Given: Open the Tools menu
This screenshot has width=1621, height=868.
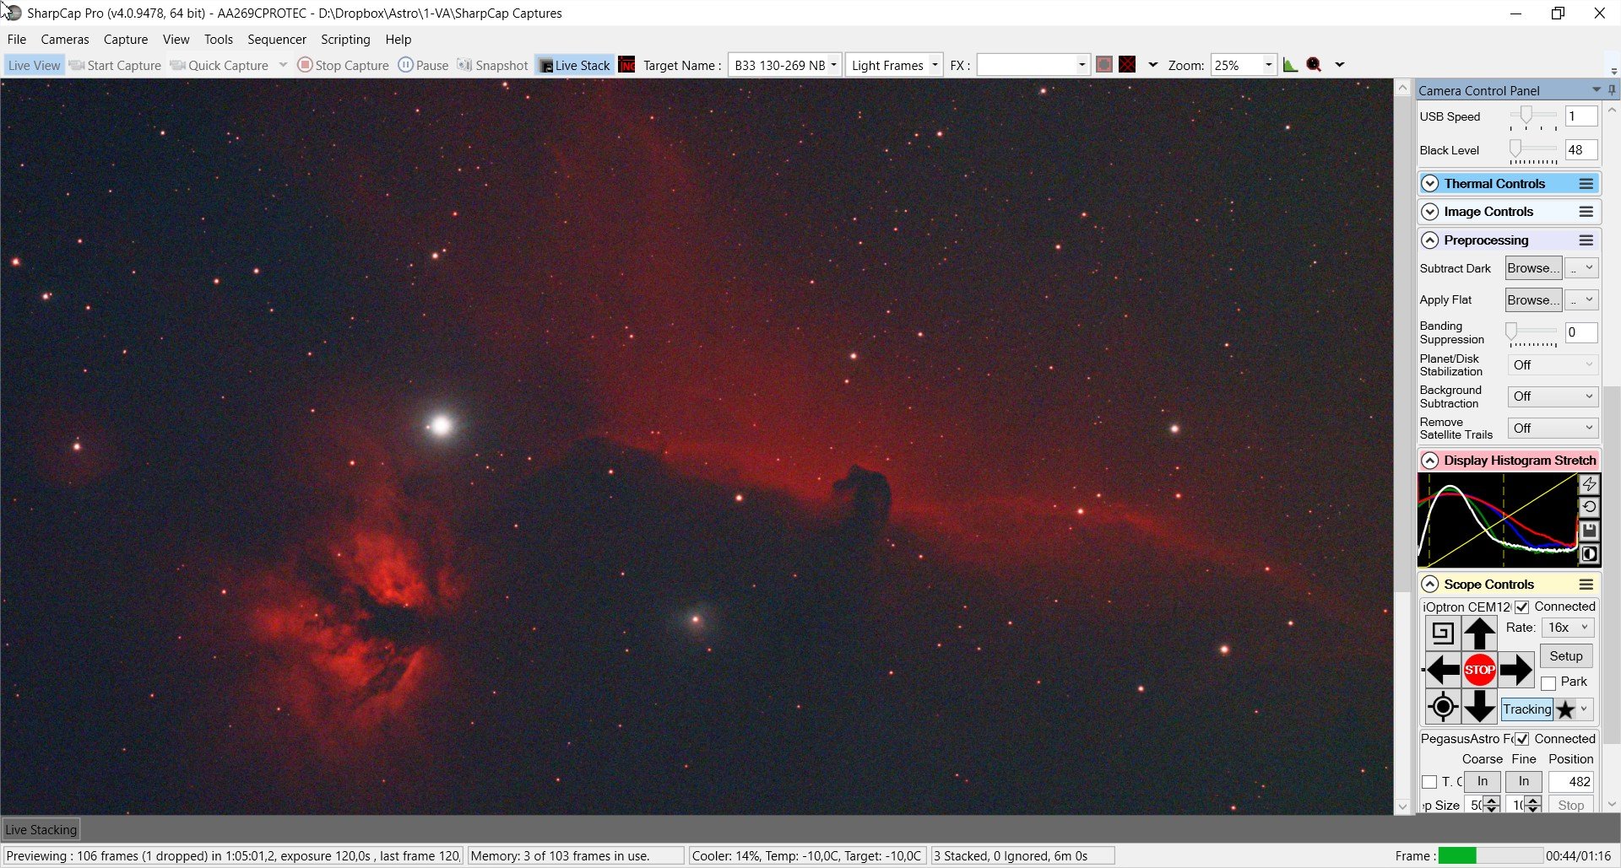Looking at the screenshot, I should click(219, 40).
